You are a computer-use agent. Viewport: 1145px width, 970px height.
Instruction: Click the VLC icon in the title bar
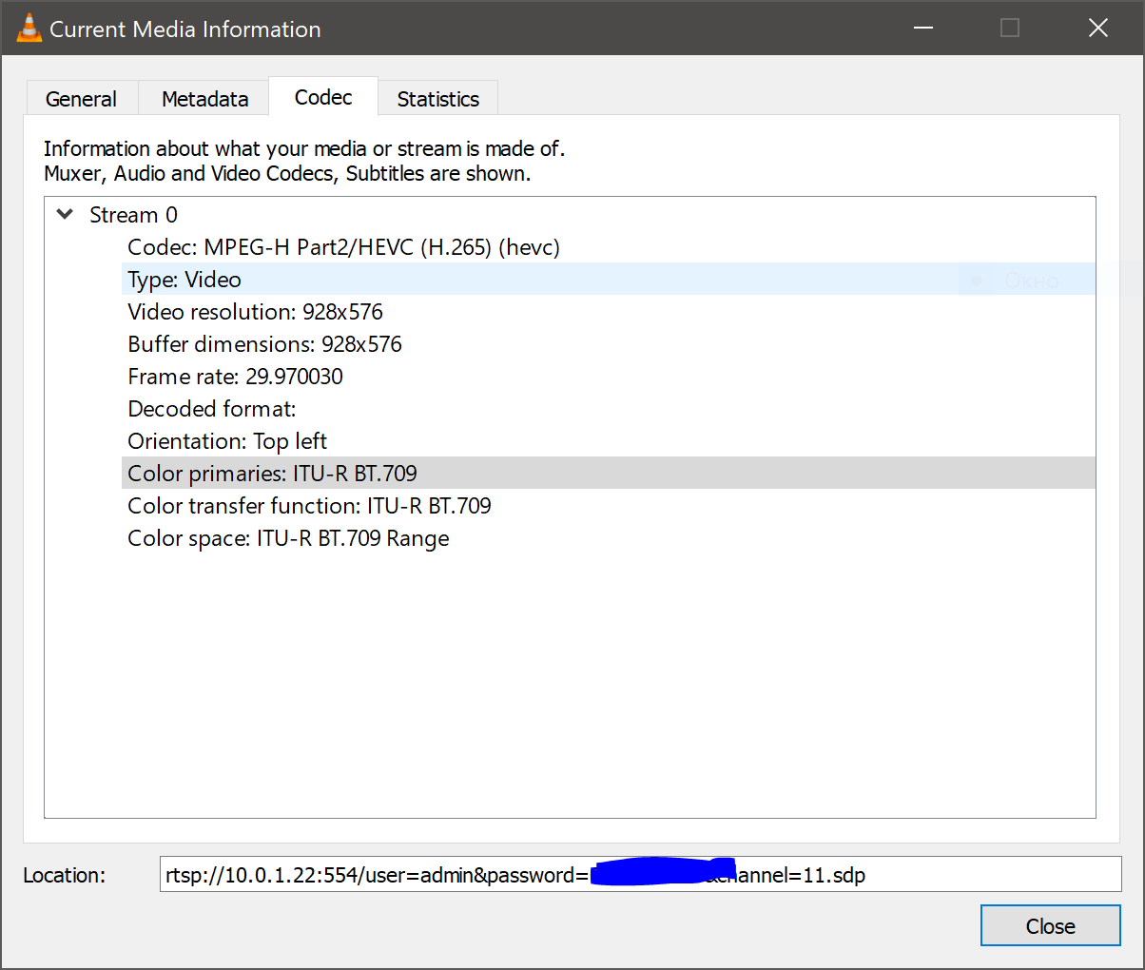tap(29, 28)
